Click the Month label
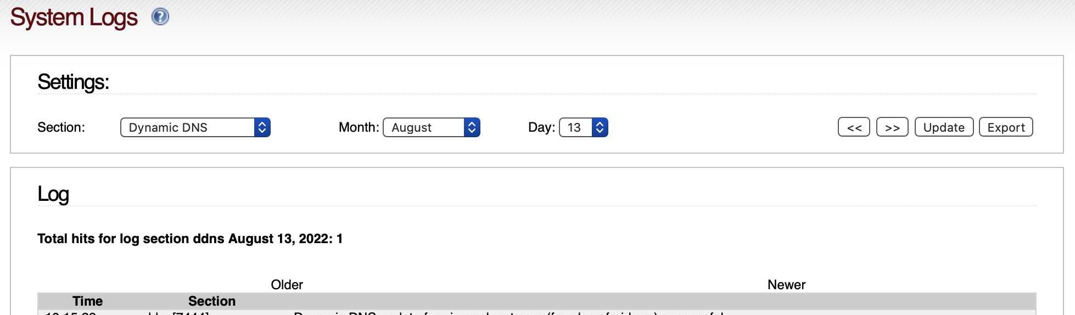1075x315 pixels. coord(359,127)
